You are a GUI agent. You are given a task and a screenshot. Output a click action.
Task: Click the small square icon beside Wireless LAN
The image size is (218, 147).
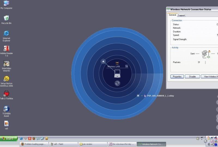point(126,66)
